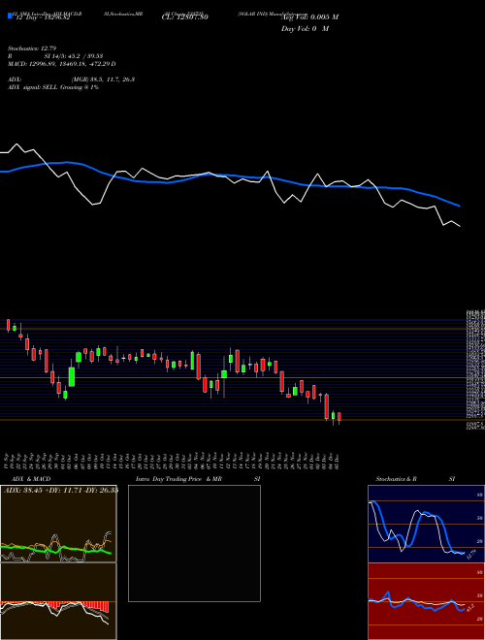
Task: Click the blue 12 Day SMA legend square
Action: (x=10, y=16)
